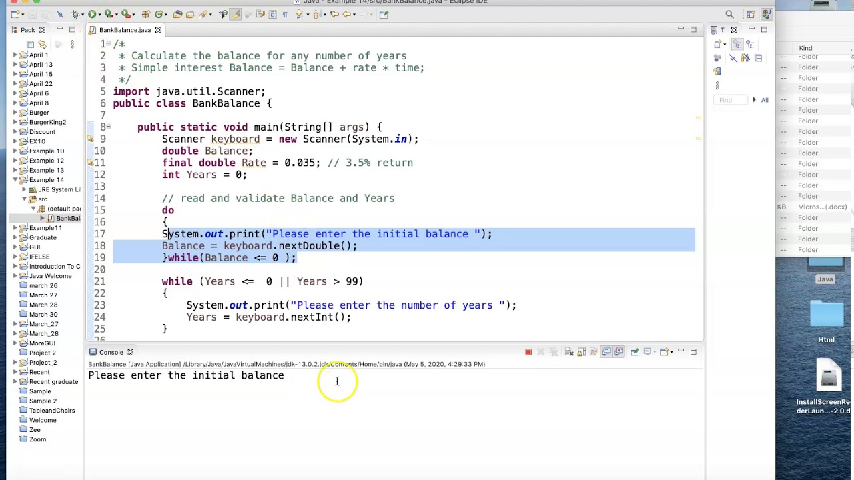Open the Package Explorer view menu dots
The height and width of the screenshot is (480, 854).
(72, 44)
